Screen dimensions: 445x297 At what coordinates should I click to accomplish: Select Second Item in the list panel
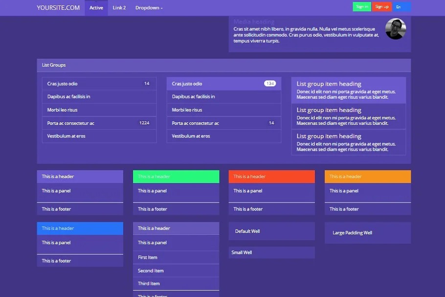pos(176,271)
